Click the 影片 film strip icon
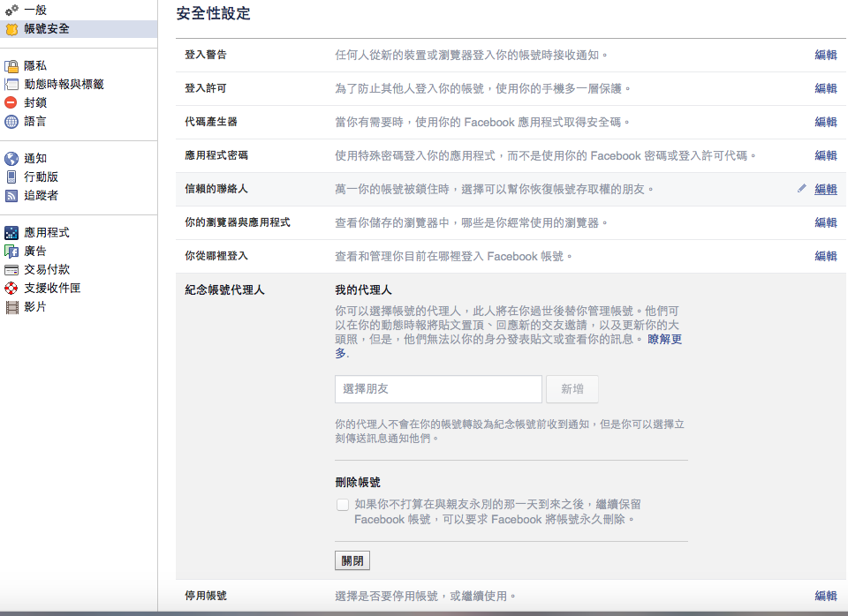The width and height of the screenshot is (848, 616). click(11, 307)
